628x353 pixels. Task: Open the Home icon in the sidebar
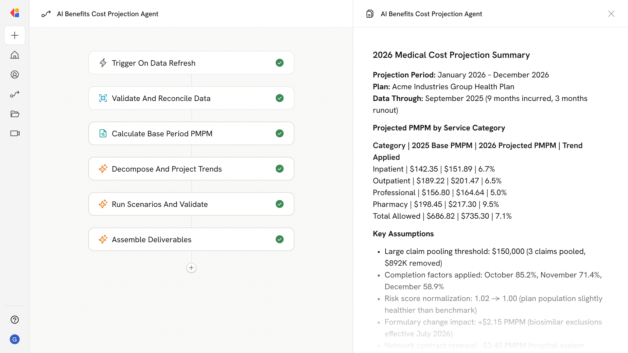point(15,55)
